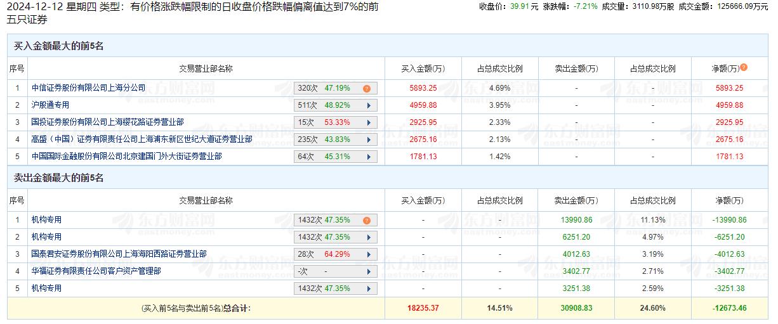Image resolution: width=778 pixels, height=324 pixels.
Task: Expand the 15次 53.33% stats arrow
Action: pos(367,123)
